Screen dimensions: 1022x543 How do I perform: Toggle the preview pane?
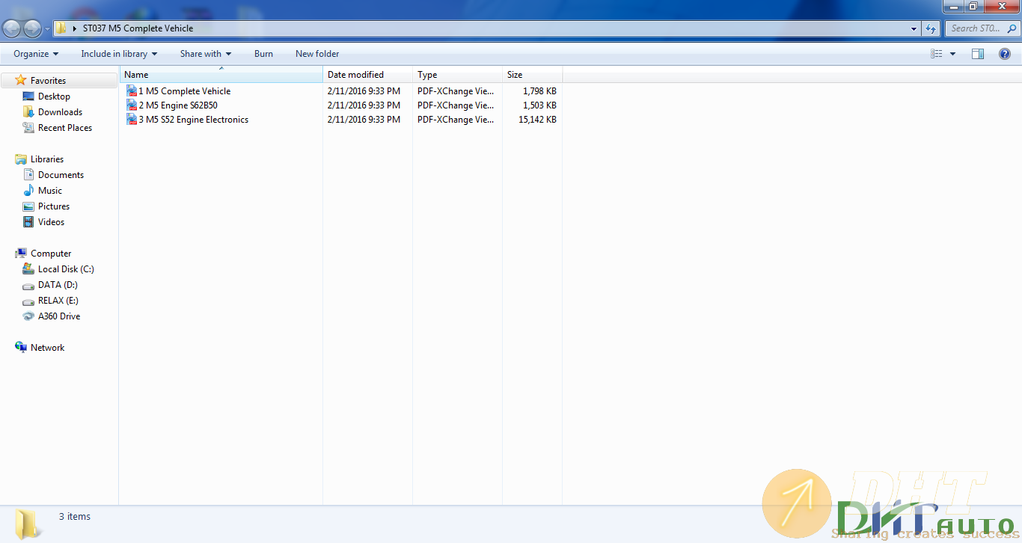[x=977, y=54]
